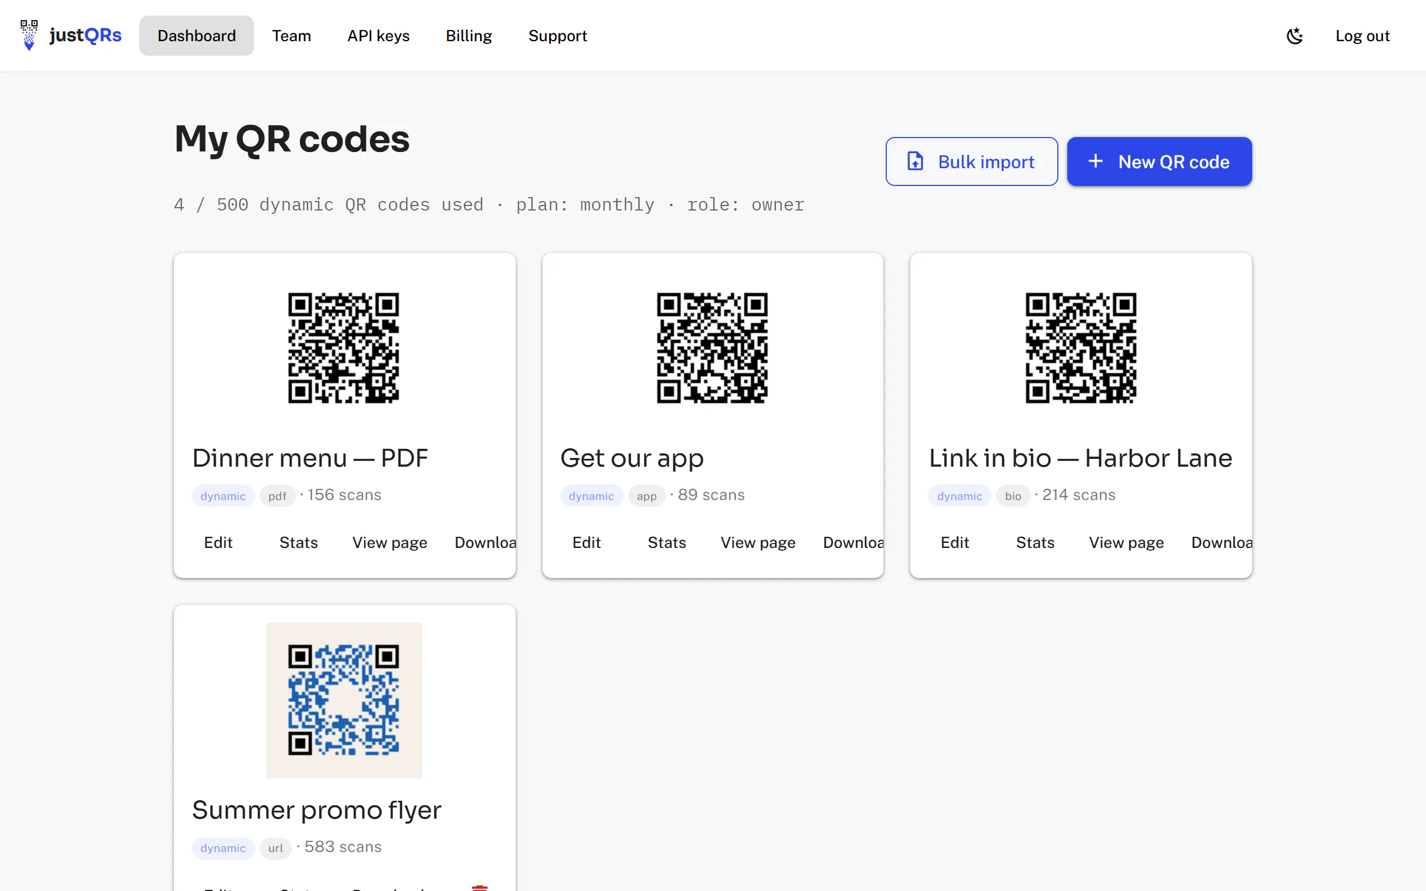
Task: Click the app type tag
Action: pyautogui.click(x=646, y=496)
